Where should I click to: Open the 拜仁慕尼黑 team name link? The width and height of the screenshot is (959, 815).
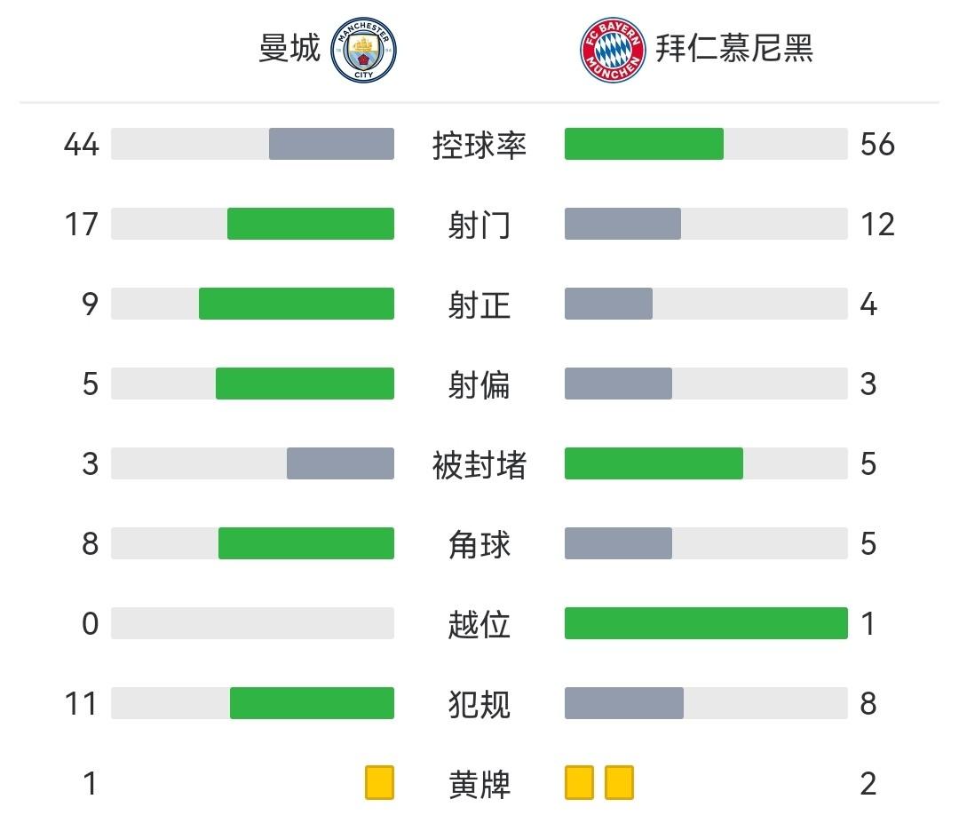[734, 48]
